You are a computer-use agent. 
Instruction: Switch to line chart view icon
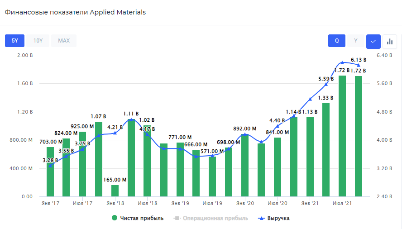pos(373,41)
